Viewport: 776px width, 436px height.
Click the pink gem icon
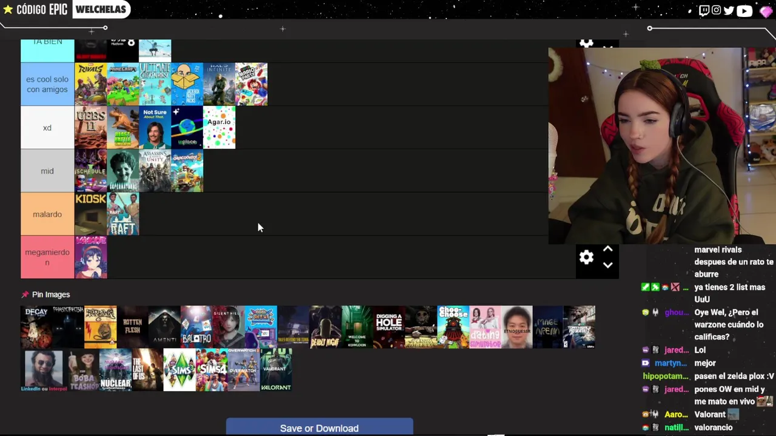[766, 11]
